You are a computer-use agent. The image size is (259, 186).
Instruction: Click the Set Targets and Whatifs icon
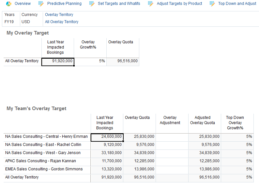(x=92, y=4)
